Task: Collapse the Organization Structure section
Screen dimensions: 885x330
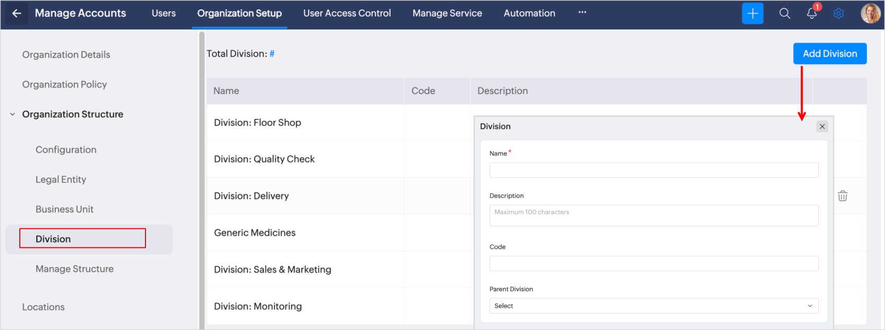Action: click(x=13, y=115)
